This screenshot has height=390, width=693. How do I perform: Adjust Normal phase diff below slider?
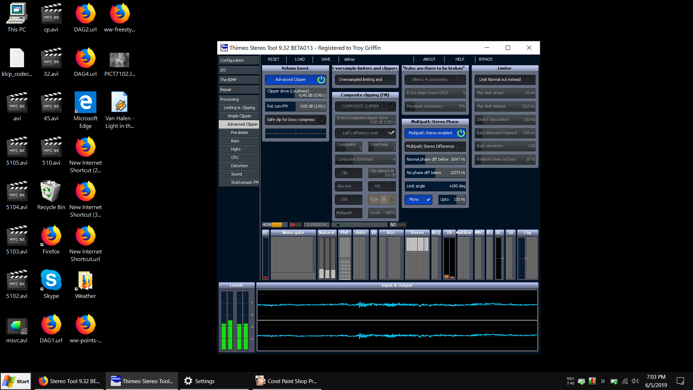coord(435,159)
